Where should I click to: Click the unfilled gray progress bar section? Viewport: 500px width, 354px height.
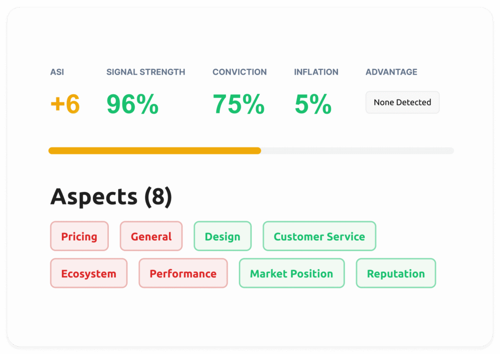pyautogui.click(x=357, y=151)
